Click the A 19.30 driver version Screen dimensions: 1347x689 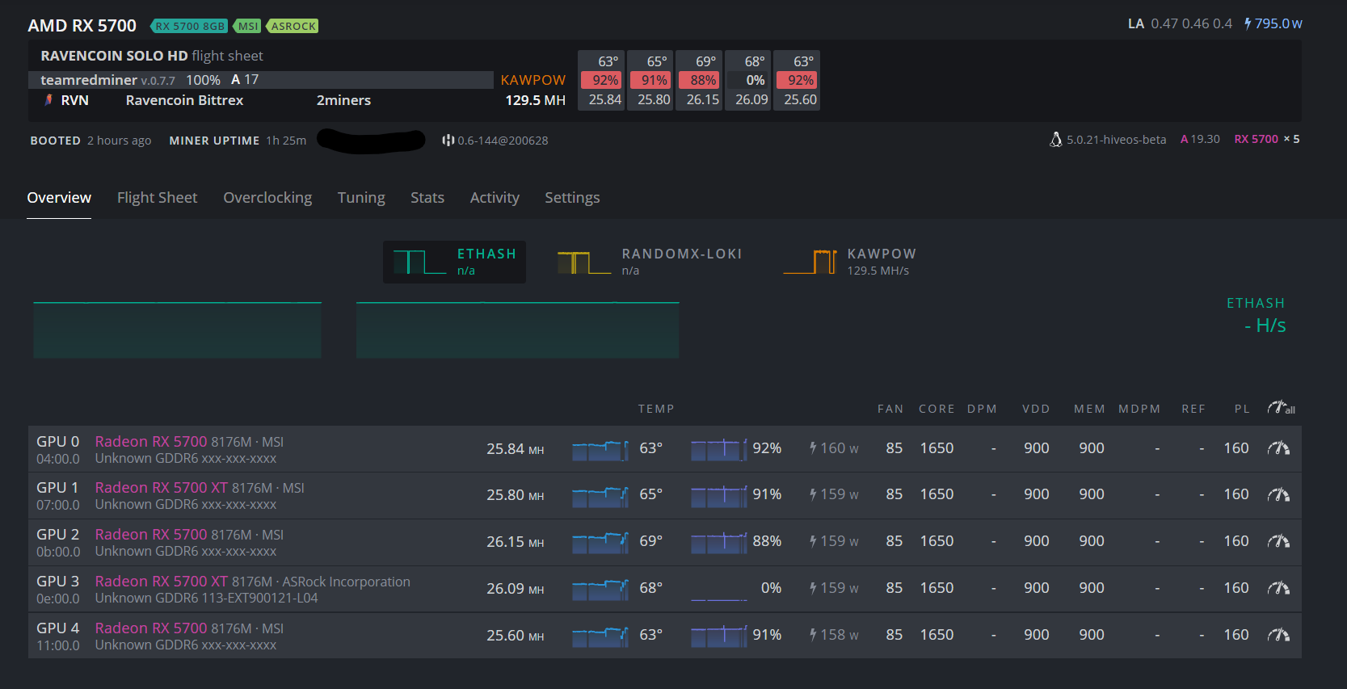pos(1200,139)
